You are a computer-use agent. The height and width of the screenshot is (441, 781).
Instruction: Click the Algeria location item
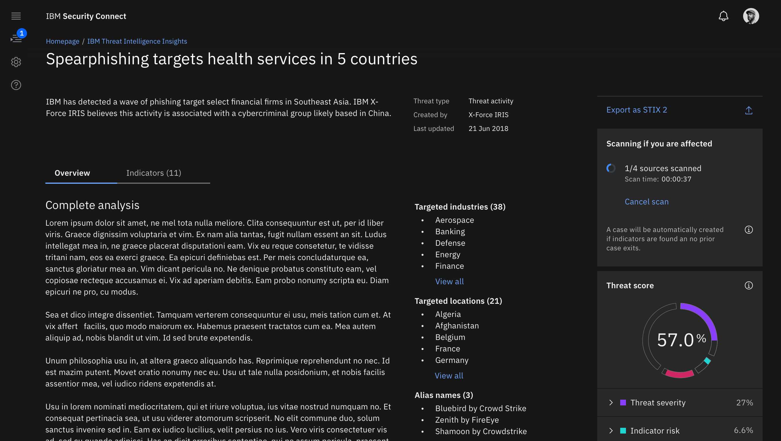(448, 314)
